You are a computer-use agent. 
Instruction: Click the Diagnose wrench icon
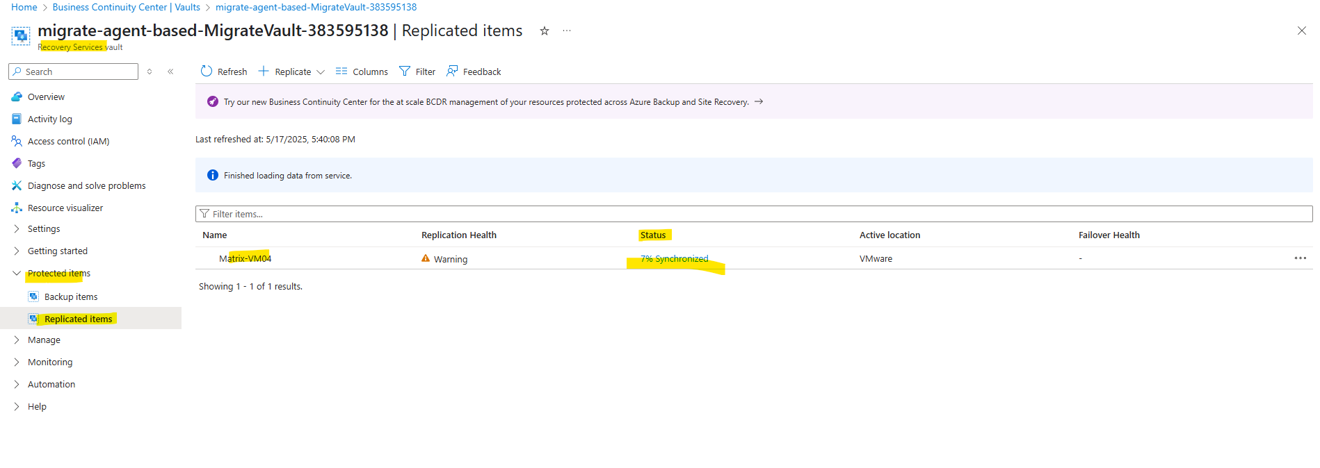pyautogui.click(x=17, y=185)
